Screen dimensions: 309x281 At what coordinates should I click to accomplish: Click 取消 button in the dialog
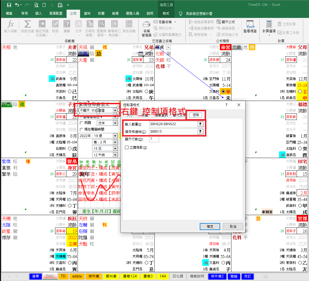click(233, 226)
